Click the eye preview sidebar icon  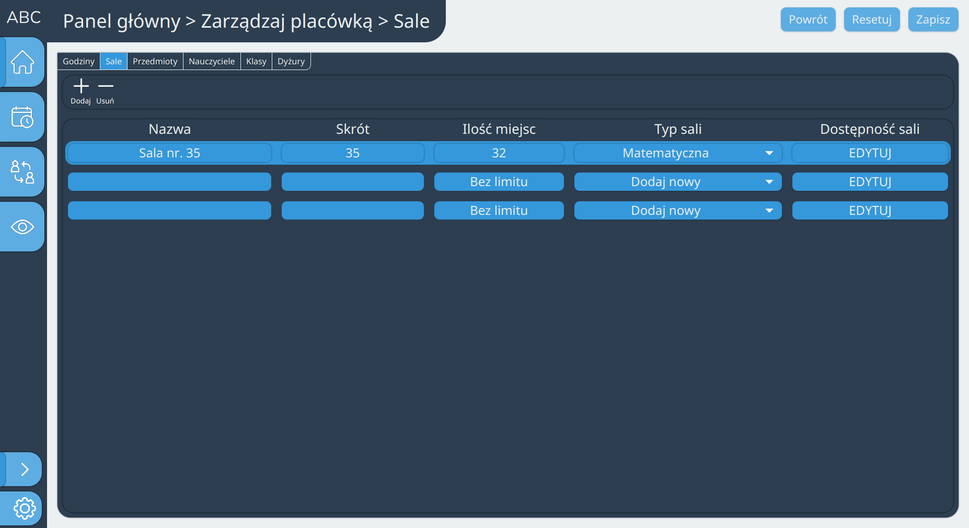click(x=22, y=227)
